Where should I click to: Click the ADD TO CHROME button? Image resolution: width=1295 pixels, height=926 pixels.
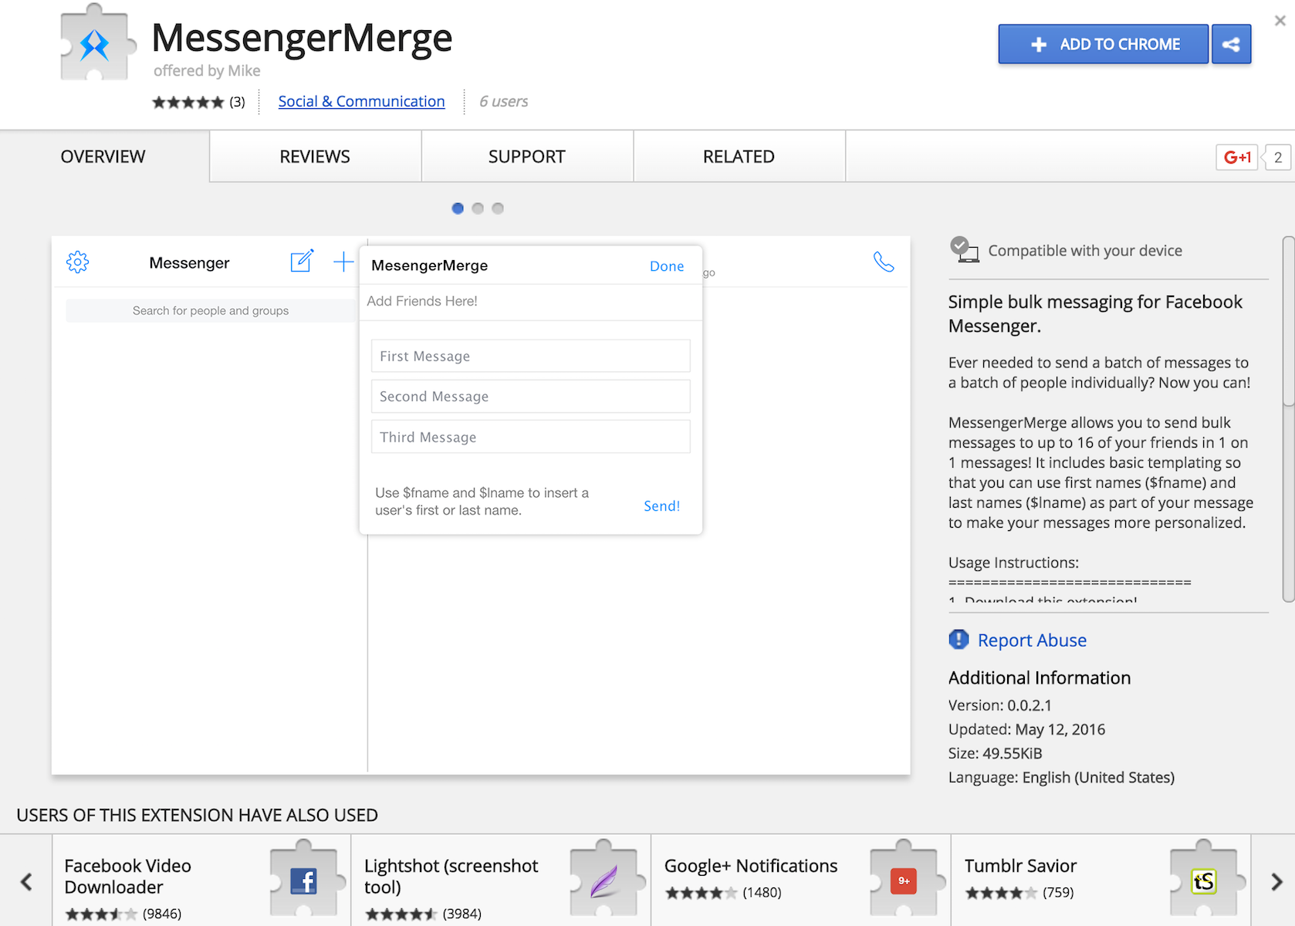coord(1102,44)
